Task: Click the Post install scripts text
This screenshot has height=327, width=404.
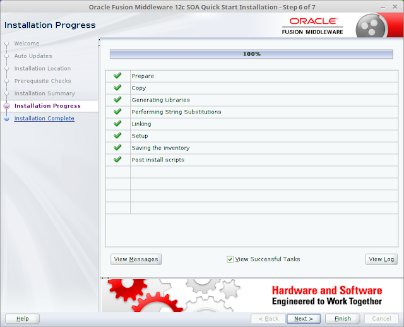Action: coord(158,160)
